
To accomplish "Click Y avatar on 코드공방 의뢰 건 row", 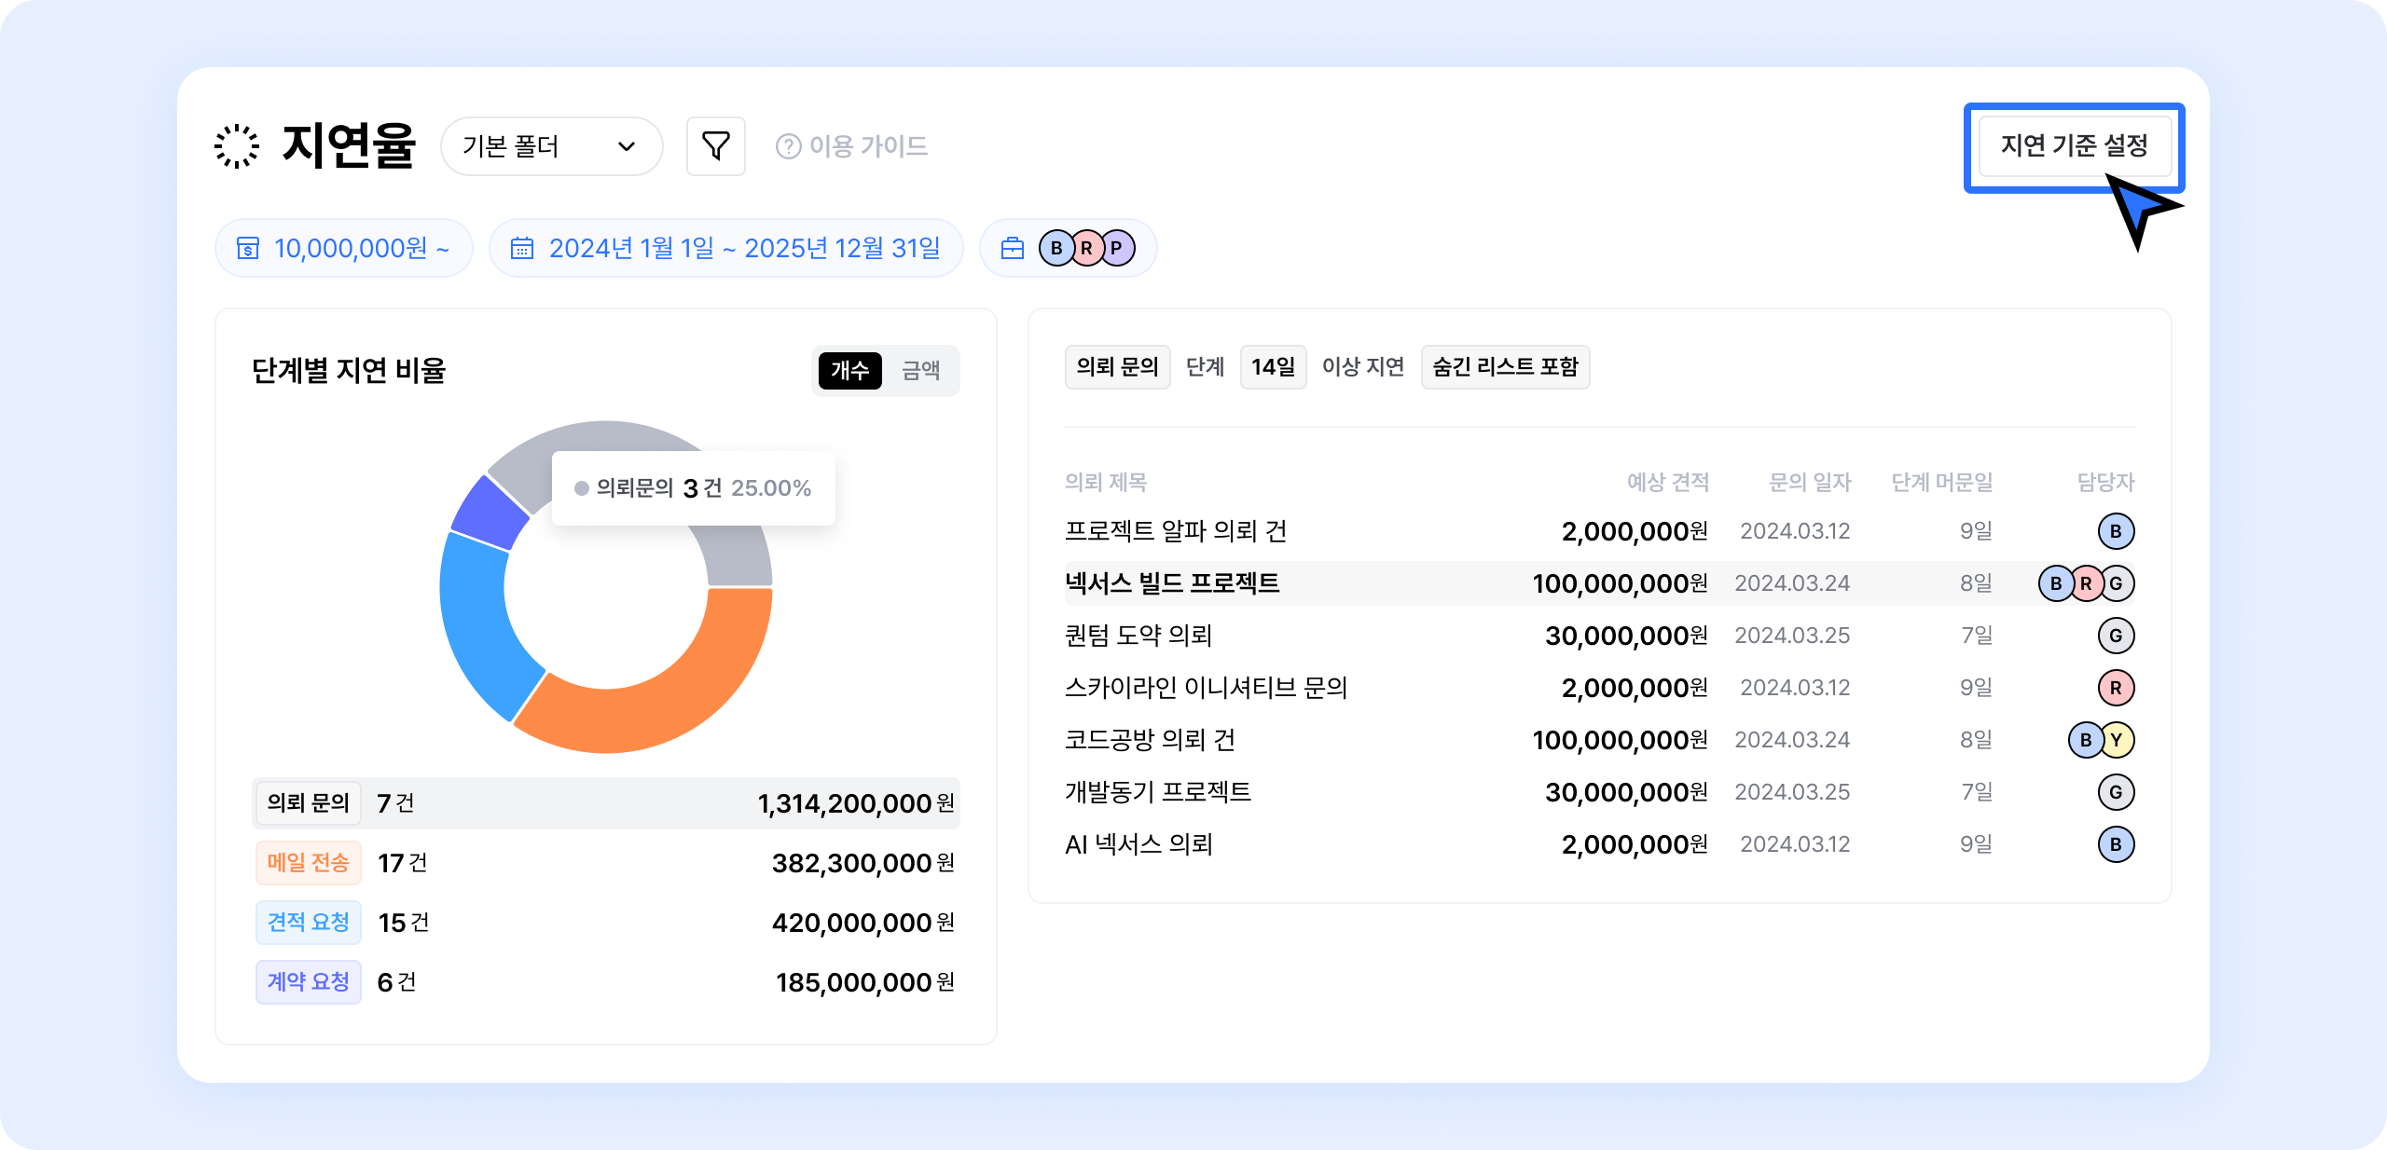I will (2117, 740).
